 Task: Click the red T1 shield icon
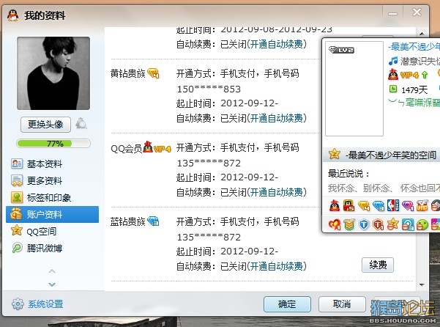(378, 225)
